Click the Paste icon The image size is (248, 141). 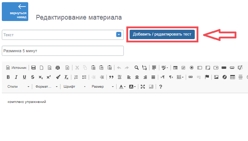click(x=93, y=68)
